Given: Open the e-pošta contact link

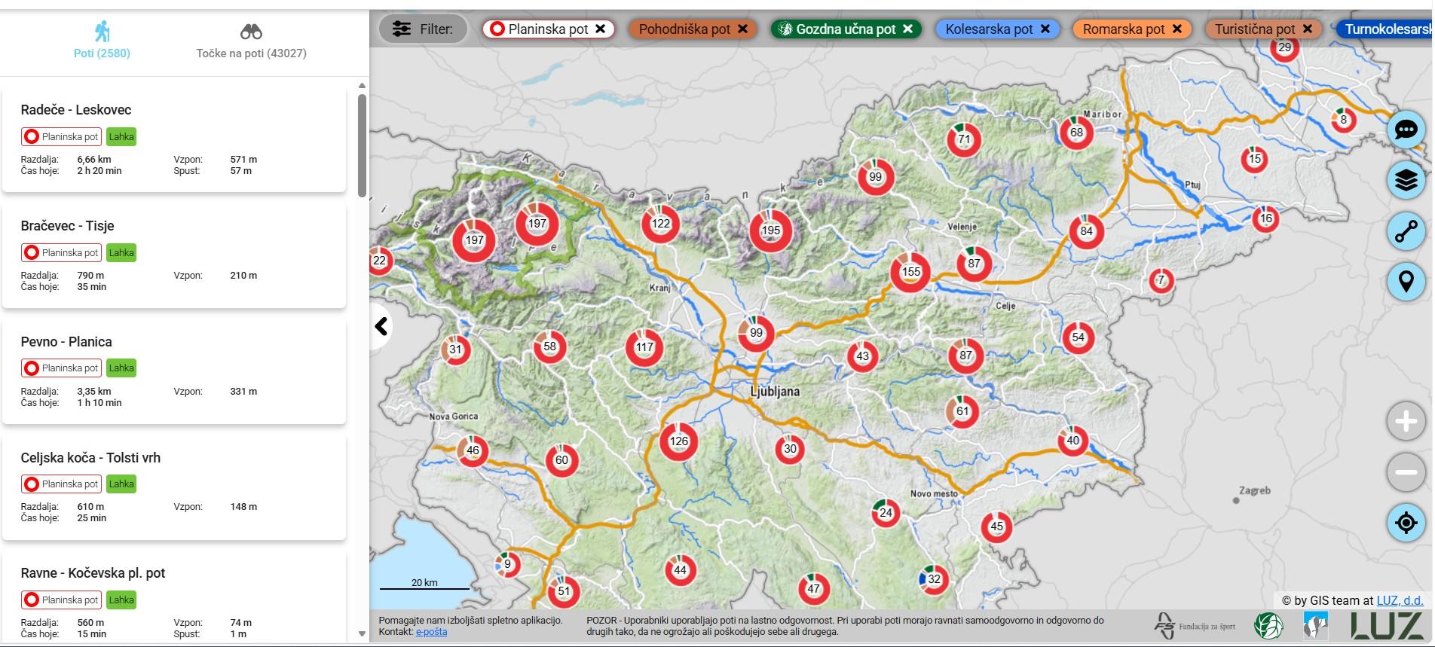Looking at the screenshot, I should [431, 632].
